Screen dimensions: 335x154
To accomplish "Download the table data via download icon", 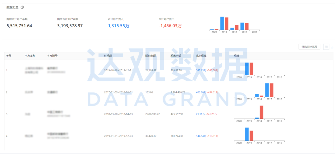I will tap(332, 47).
